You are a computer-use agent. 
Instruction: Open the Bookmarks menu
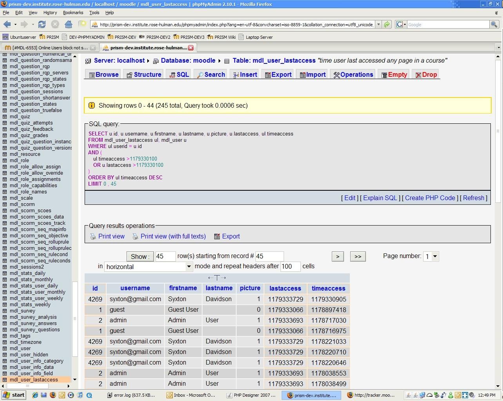[73, 13]
